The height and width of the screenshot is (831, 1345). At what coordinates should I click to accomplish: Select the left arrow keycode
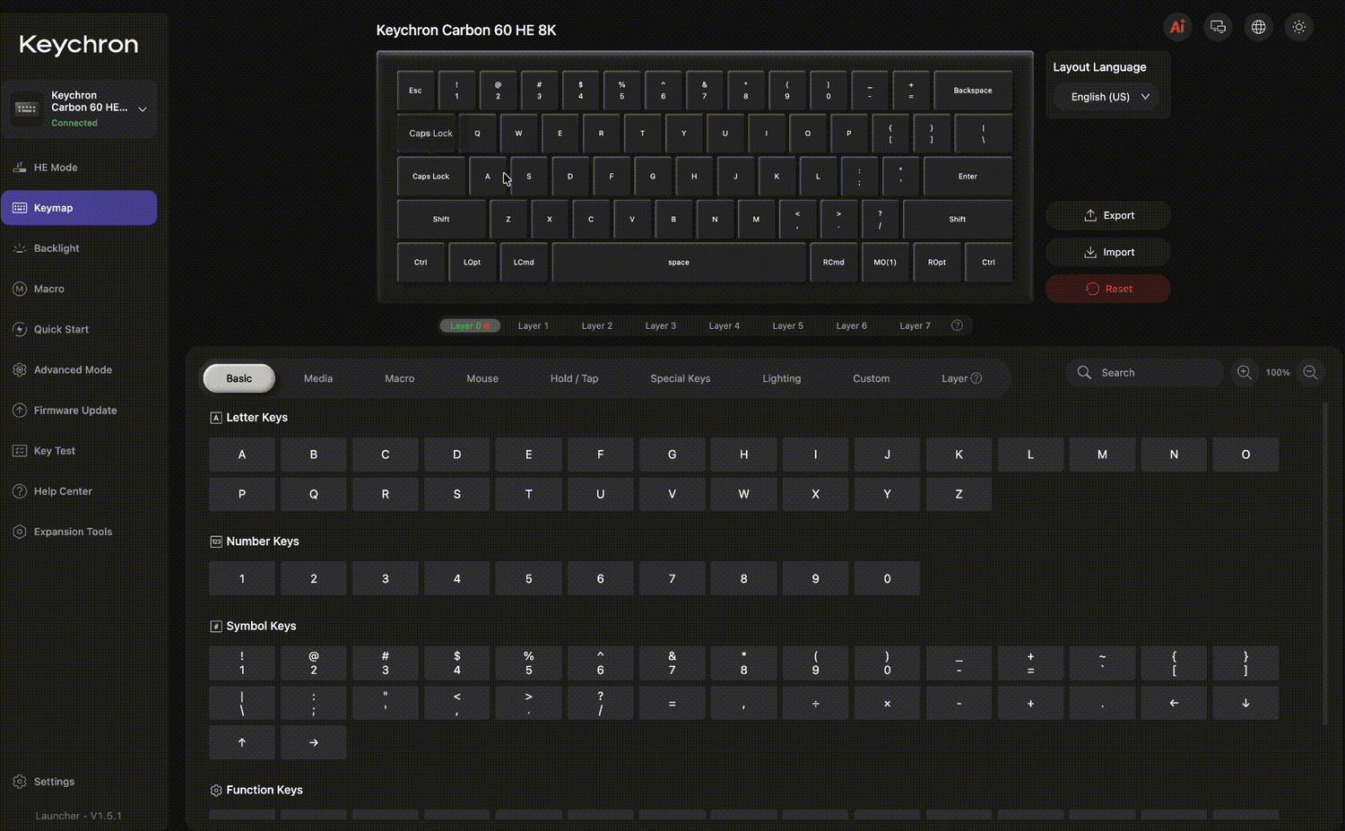[x=1174, y=703]
